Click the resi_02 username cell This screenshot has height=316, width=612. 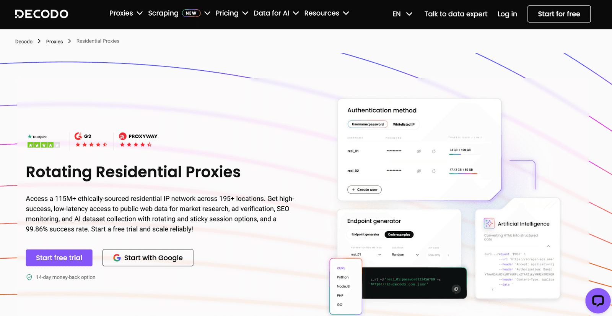[x=353, y=171]
